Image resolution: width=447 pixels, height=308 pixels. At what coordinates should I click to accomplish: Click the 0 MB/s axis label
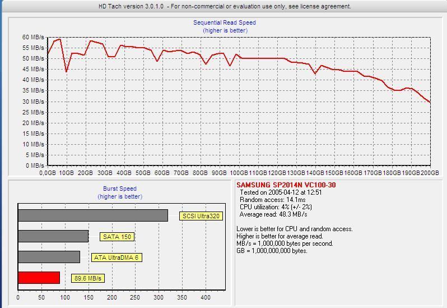(x=35, y=166)
